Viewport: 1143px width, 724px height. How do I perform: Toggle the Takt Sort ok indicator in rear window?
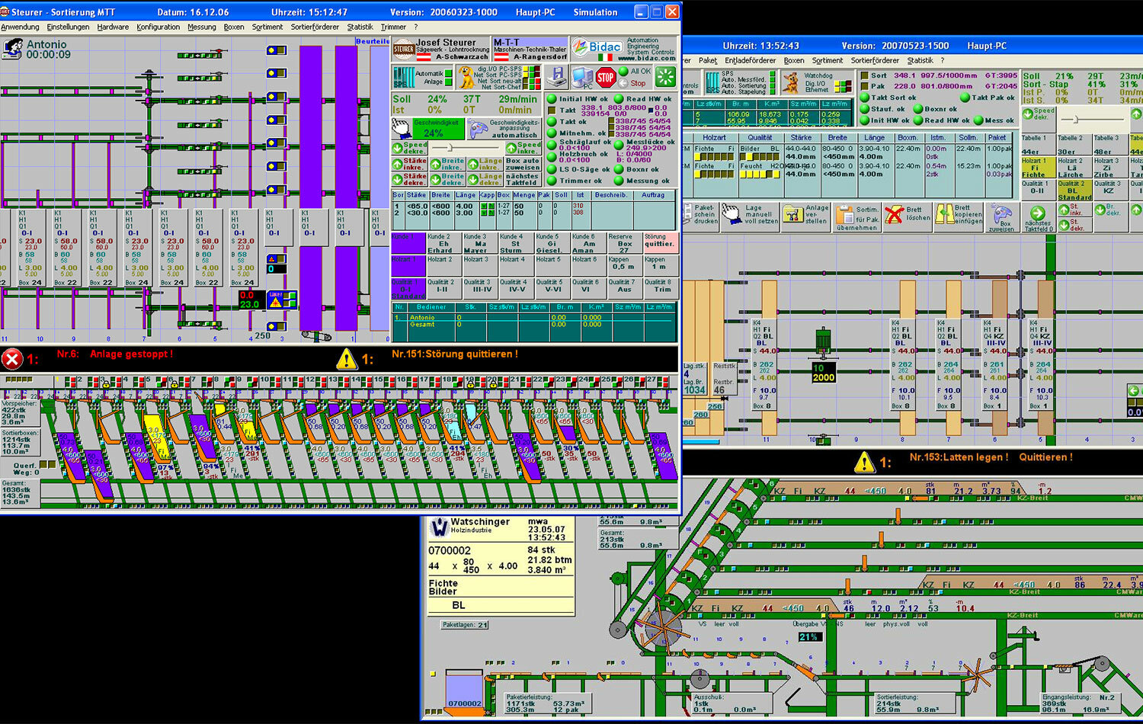point(865,98)
